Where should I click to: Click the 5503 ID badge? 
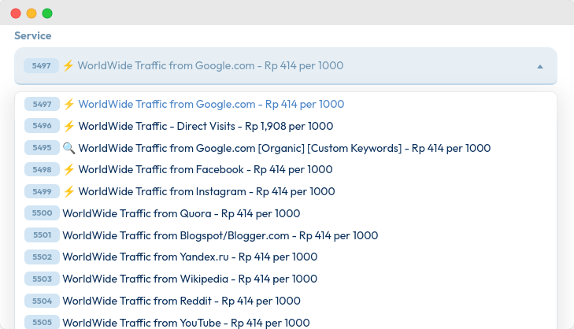(42, 279)
